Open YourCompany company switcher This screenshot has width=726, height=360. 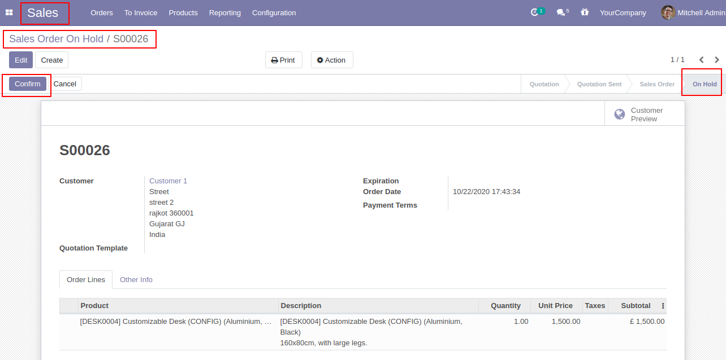(623, 12)
